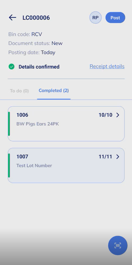Click the LC000006 document title
132x265 pixels.
[x=36, y=18]
